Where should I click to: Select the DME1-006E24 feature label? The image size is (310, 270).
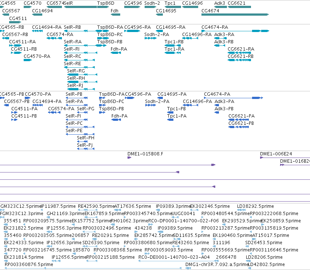pyautogui.click(x=276, y=154)
